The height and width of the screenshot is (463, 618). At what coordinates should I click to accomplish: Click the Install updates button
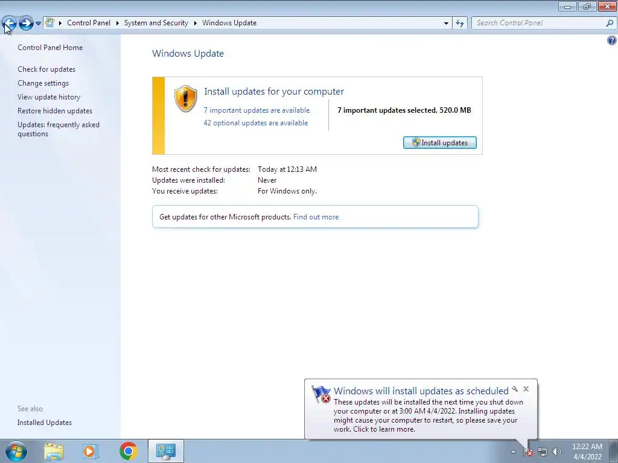pos(440,142)
